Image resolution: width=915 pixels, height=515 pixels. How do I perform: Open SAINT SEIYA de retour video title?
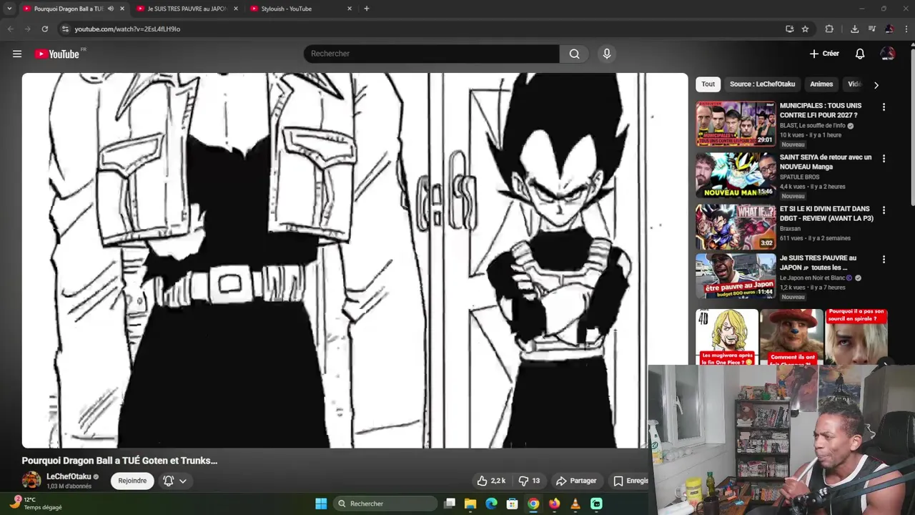(x=826, y=162)
